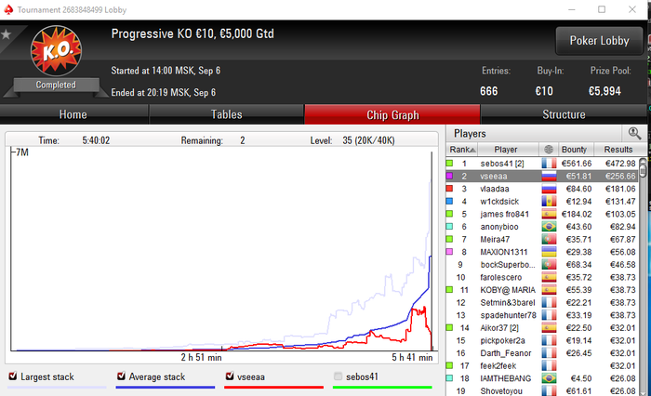The height and width of the screenshot is (396, 651).
Task: Click the players list scrollbar thumb
Action: click(643, 171)
